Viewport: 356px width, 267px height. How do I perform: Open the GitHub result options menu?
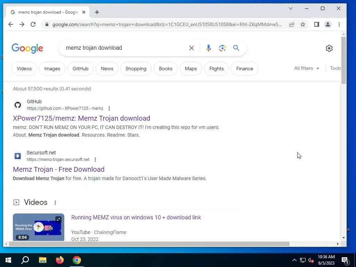tap(109, 108)
